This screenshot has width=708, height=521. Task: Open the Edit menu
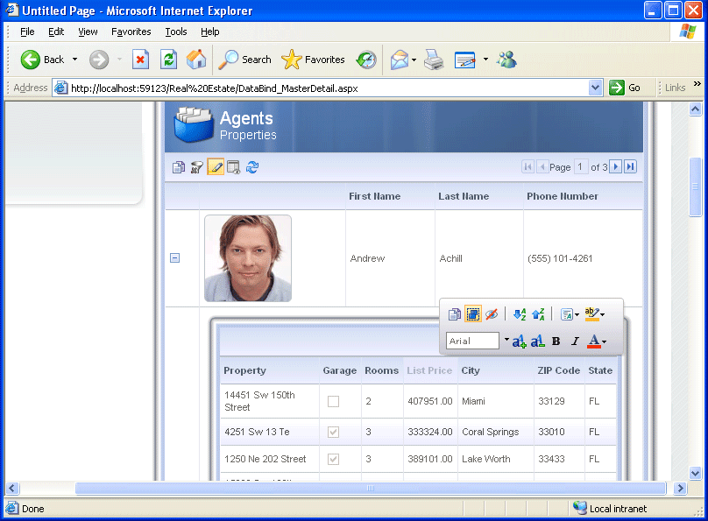pos(56,32)
